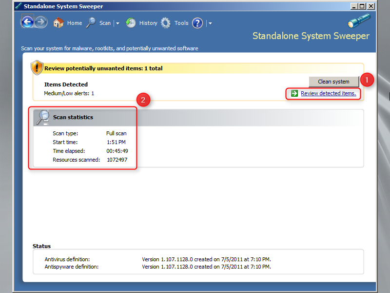Click the green arrow beside Review detected items
The image size is (390, 293).
point(293,93)
